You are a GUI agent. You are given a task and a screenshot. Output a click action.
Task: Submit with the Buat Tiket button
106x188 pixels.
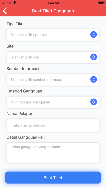point(53,177)
